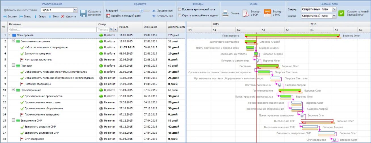Click the green status ball for Заключить контракты
This screenshot has width=371, height=143.
101,54
